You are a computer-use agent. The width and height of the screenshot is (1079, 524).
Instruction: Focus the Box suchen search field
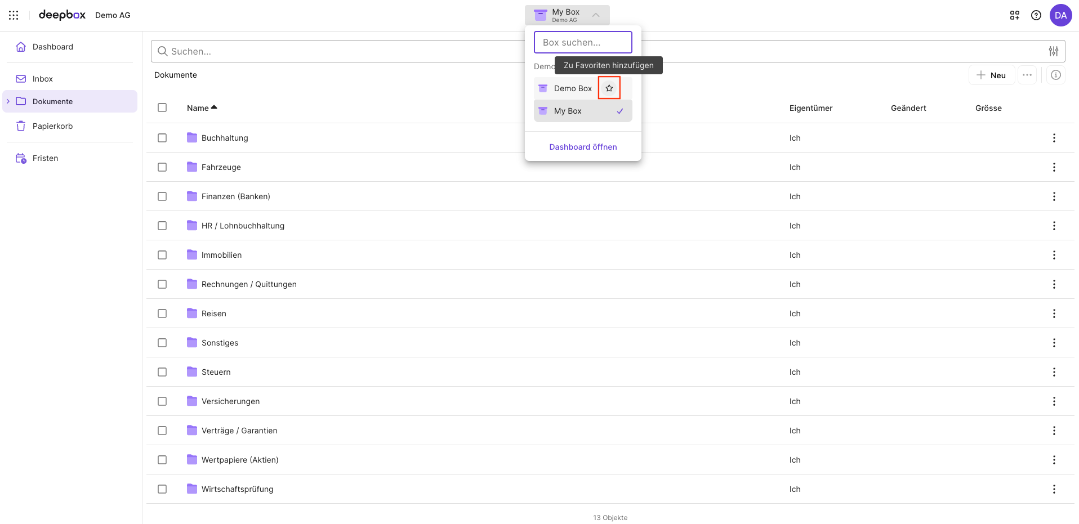(x=583, y=42)
